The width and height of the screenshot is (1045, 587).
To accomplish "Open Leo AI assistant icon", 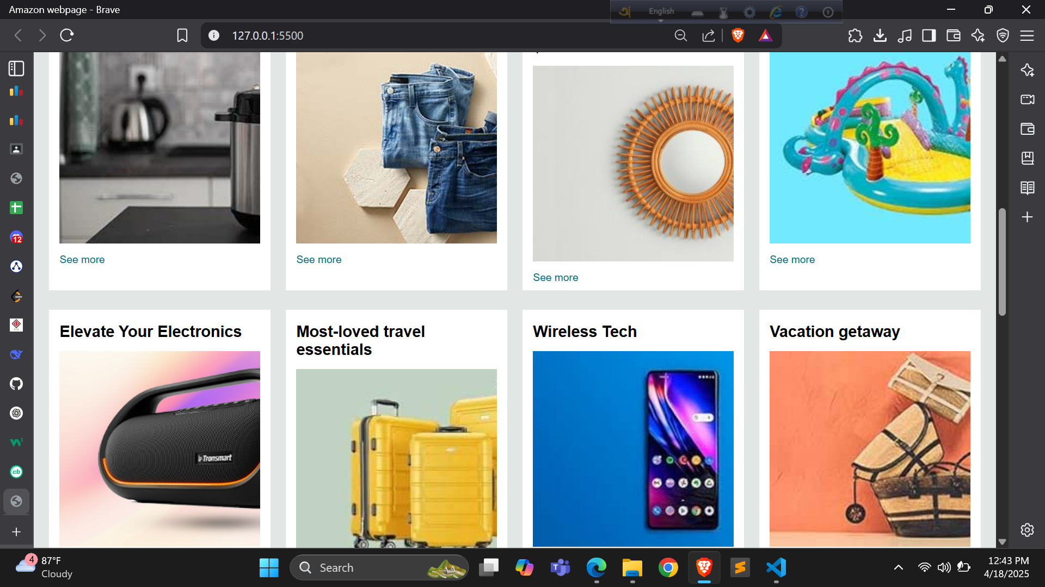I will [x=978, y=36].
